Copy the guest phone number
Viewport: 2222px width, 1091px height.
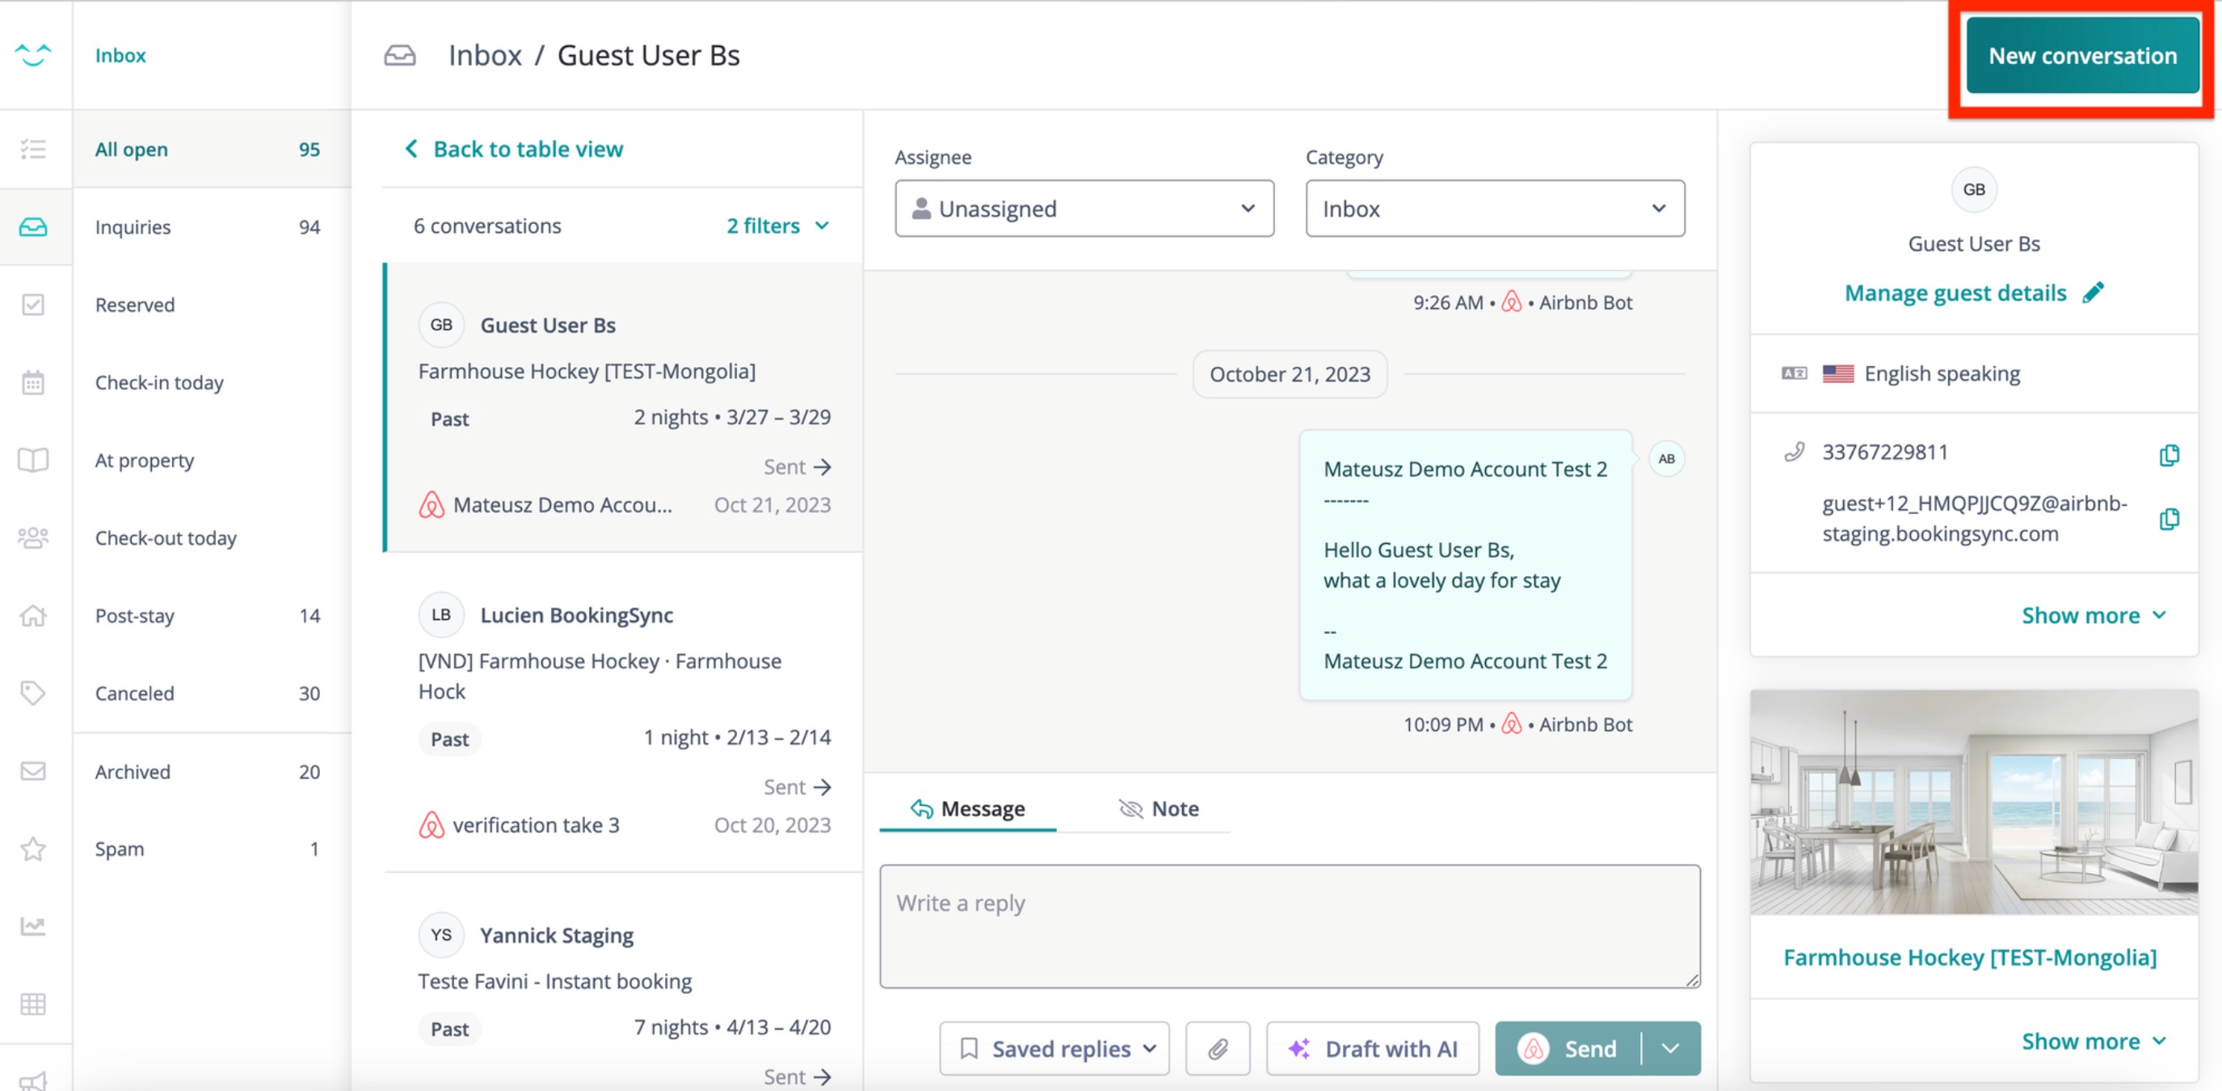[2169, 454]
